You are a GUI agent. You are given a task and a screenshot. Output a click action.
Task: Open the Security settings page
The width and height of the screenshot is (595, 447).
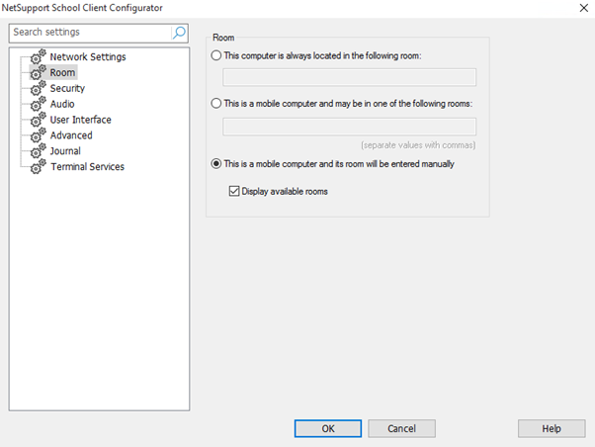click(x=67, y=88)
